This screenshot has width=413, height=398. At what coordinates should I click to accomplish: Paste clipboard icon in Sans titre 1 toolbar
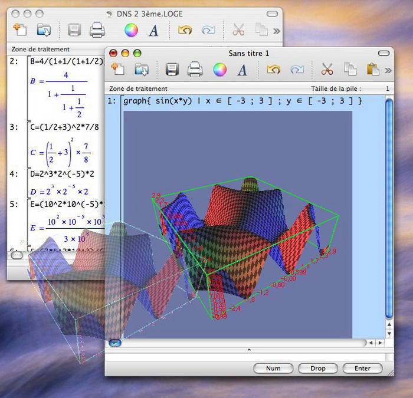coord(373,70)
